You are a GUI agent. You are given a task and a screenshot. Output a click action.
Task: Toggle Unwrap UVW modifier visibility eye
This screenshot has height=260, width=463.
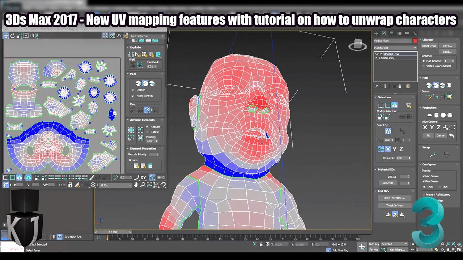pyautogui.click(x=377, y=54)
